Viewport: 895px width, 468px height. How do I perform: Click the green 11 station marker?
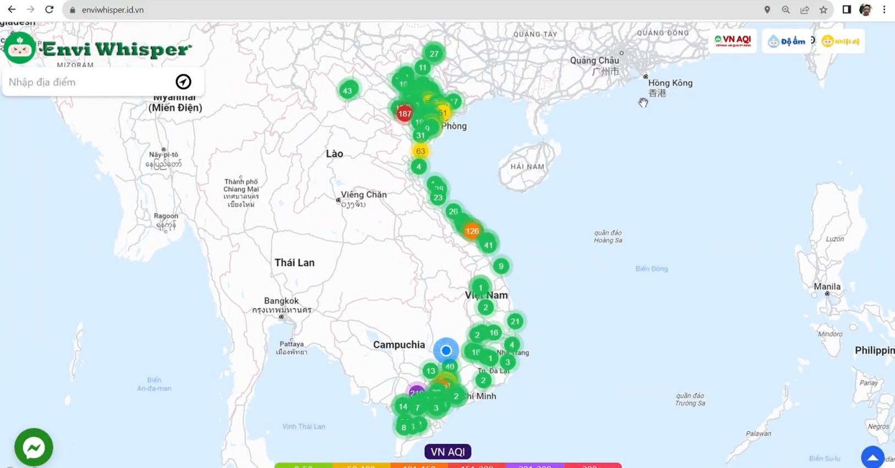pyautogui.click(x=422, y=68)
